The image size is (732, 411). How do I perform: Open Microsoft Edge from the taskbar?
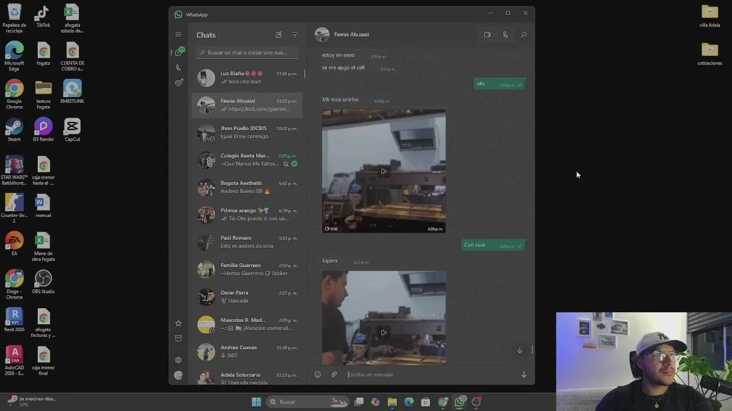(409, 402)
